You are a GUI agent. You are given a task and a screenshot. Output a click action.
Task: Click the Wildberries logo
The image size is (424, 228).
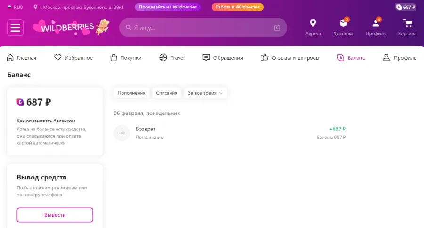click(71, 27)
